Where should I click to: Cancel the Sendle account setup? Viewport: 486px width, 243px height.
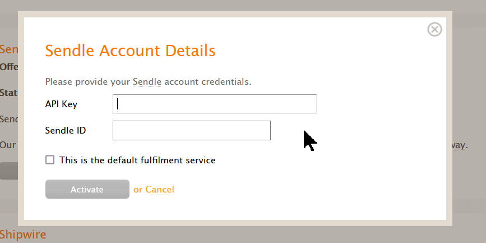tap(154, 189)
